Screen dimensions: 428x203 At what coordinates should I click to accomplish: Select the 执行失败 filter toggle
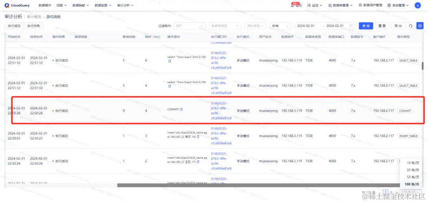pos(34,26)
